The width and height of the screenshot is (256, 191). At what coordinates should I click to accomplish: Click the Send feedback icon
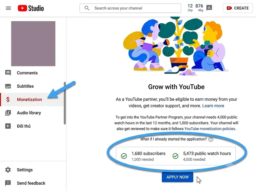click(x=8, y=183)
